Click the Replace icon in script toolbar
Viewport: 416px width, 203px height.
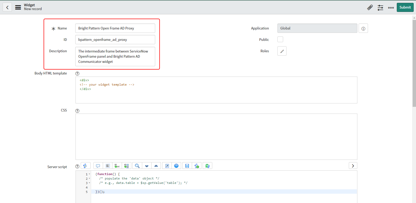pyautogui.click(x=117, y=166)
